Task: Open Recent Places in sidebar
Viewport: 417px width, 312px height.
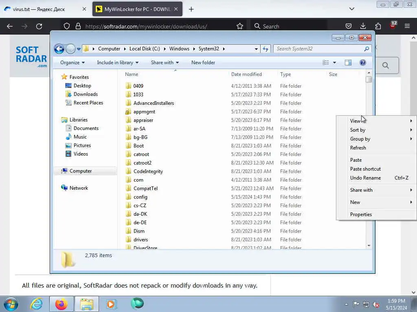Action: coord(88,103)
